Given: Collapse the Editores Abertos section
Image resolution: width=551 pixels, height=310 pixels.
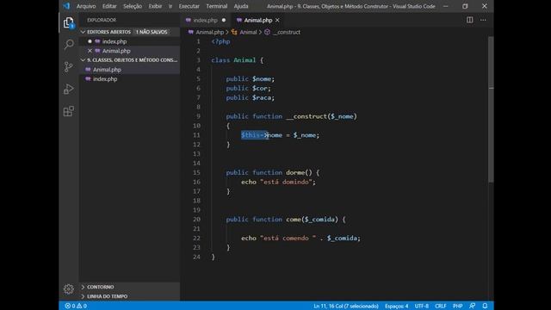Looking at the screenshot, I should [83, 32].
